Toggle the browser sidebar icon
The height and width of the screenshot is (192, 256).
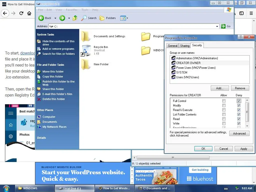click(241, 13)
